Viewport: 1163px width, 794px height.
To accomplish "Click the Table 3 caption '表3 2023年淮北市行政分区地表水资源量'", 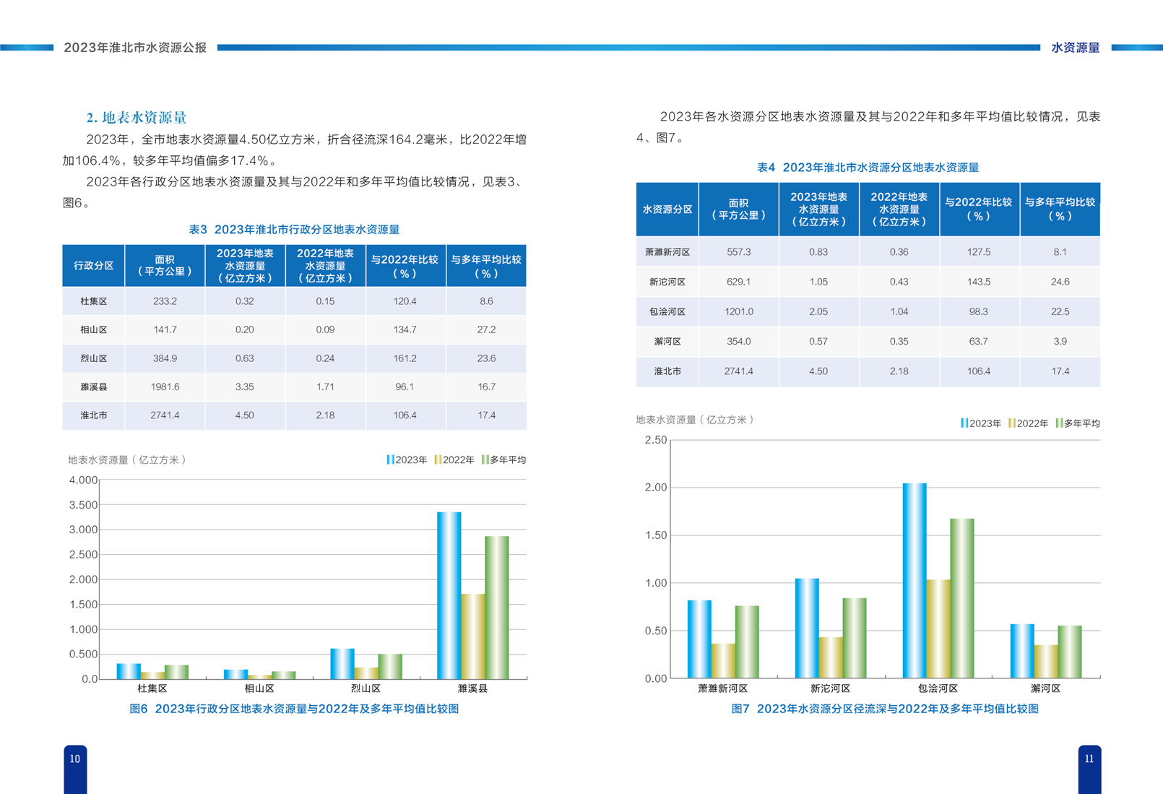I will [294, 230].
